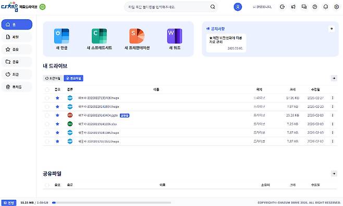The width and height of the screenshot is (343, 206).
Task: Open more options for the 2026-02-20 file
Action: (x=333, y=107)
